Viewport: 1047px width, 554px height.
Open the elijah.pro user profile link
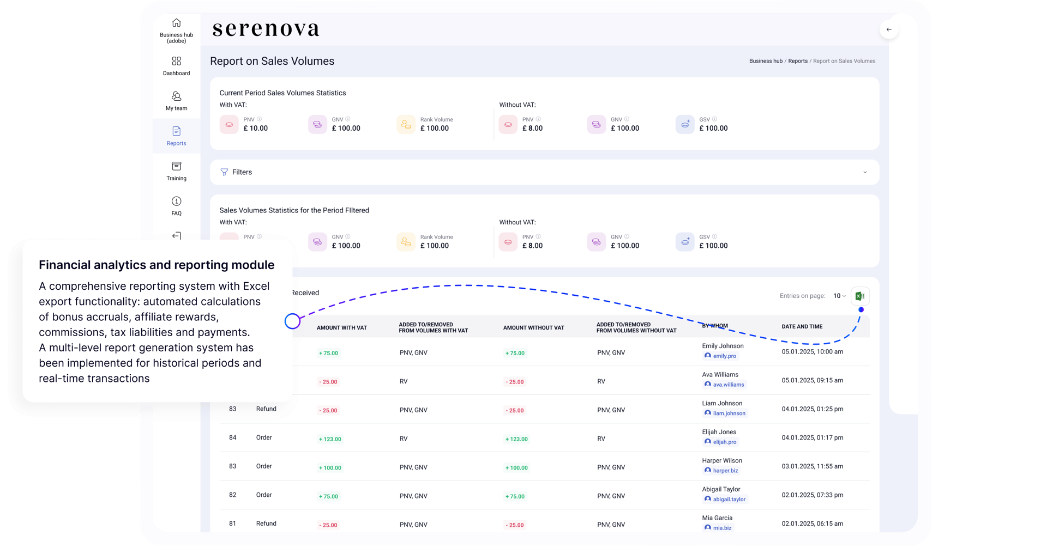click(720, 442)
